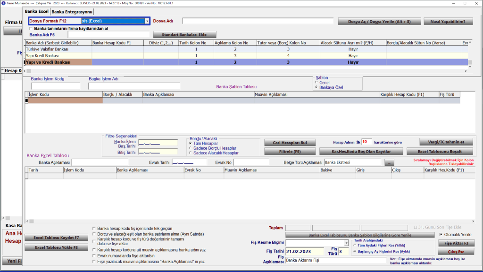483x272 pixels.
Task: Click the Dosya Adı input field
Action: click(258, 21)
